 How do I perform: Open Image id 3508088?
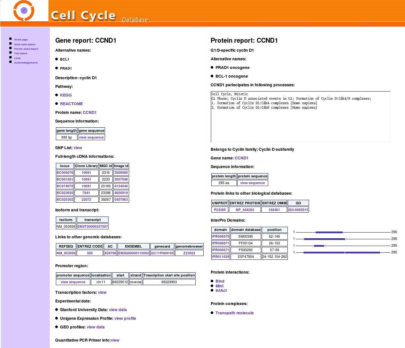[x=121, y=173]
